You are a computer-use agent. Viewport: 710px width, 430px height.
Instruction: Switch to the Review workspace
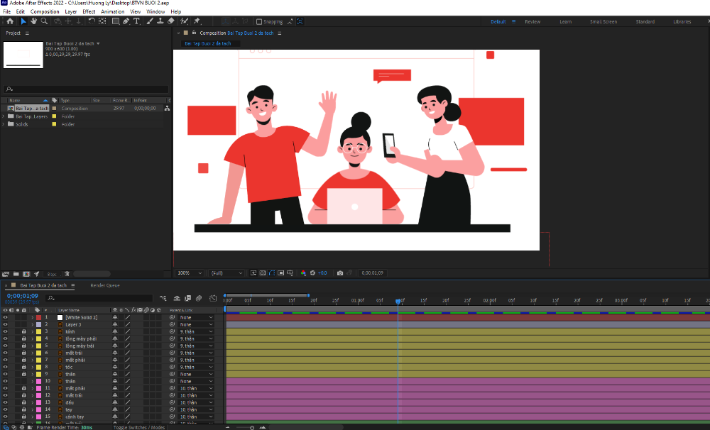coord(532,22)
